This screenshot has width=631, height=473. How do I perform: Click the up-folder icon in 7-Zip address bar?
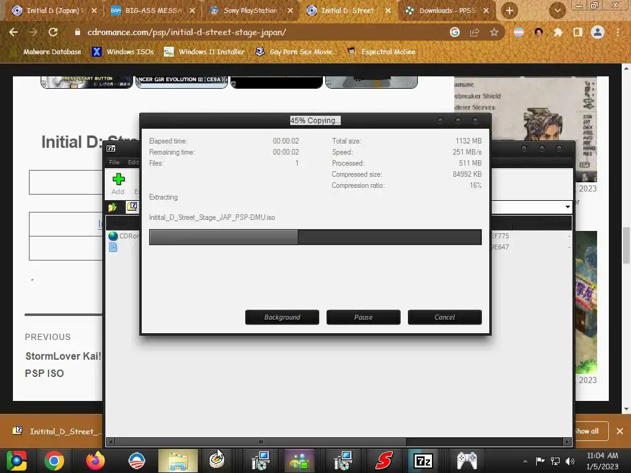113,207
